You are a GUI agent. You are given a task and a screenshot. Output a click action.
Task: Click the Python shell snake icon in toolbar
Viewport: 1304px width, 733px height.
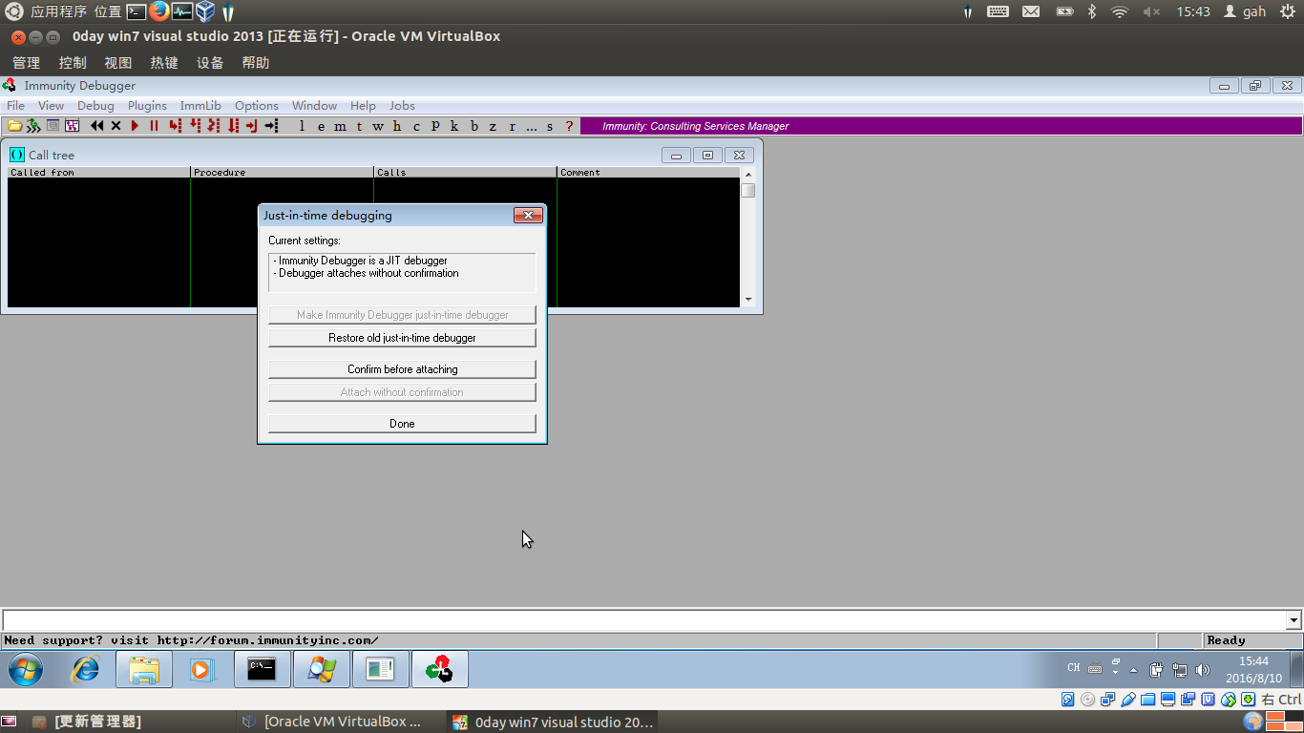pos(33,126)
